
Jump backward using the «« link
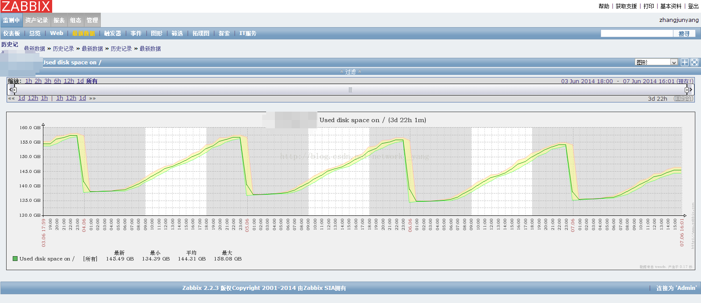pos(11,99)
